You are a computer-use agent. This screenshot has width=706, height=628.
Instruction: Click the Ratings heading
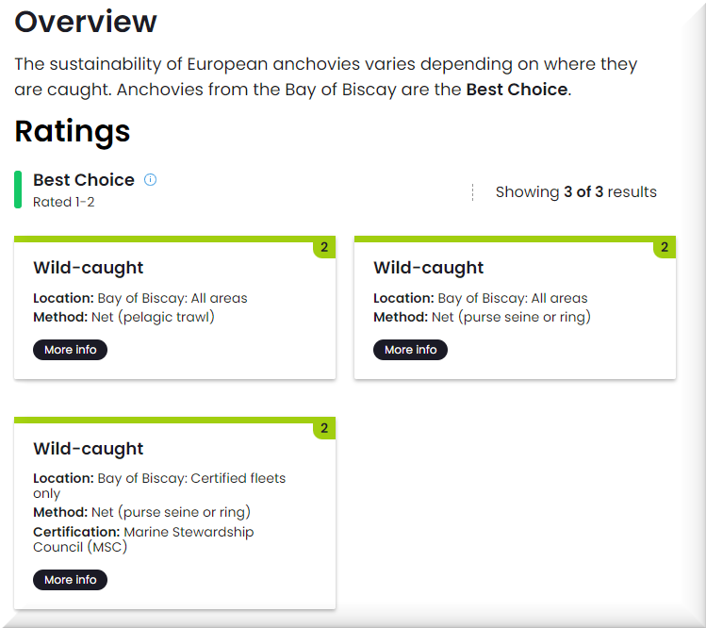tap(73, 131)
